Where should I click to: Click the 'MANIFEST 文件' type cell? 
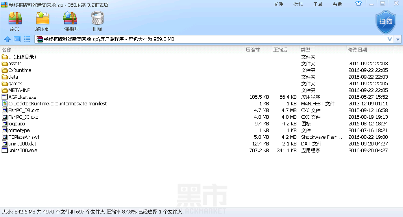[318, 103]
